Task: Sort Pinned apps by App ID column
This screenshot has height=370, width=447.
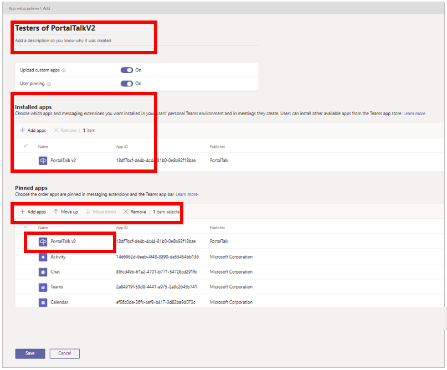Action: tap(122, 228)
